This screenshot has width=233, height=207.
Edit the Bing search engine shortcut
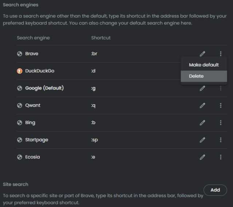[x=202, y=123]
